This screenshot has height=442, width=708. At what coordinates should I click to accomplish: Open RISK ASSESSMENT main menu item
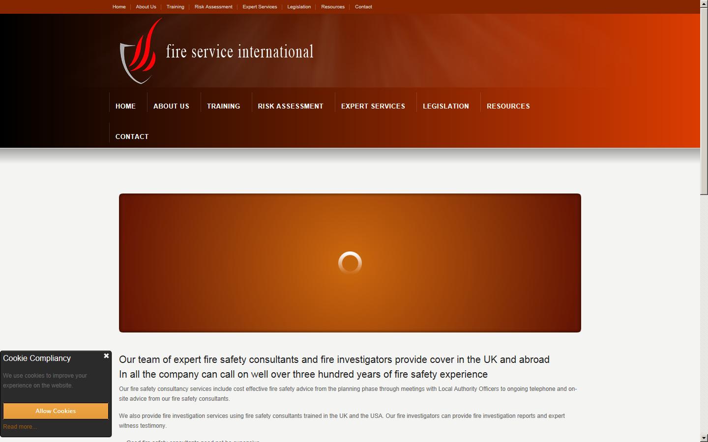pyautogui.click(x=291, y=106)
